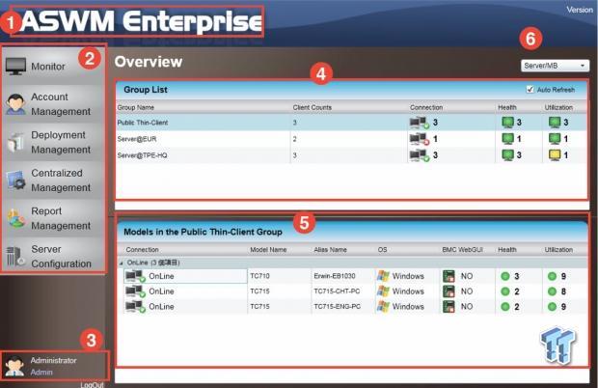
Task: Click the Server Configuration server icon
Action: [14, 256]
